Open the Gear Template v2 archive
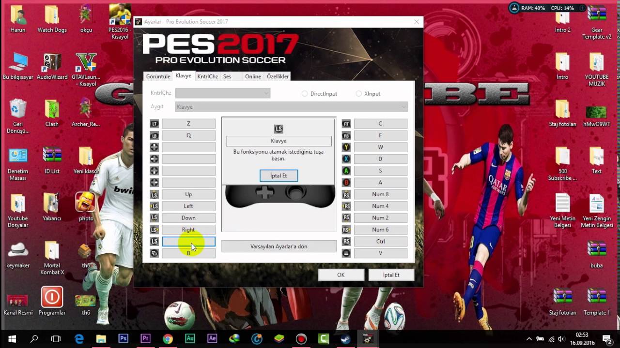620x348 pixels. tap(596, 22)
